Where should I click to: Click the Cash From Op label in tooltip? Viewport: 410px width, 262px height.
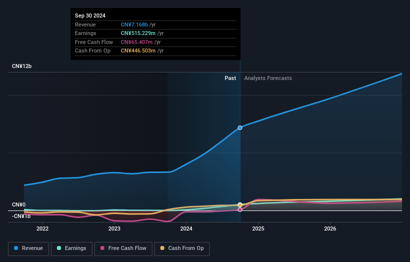click(92, 51)
